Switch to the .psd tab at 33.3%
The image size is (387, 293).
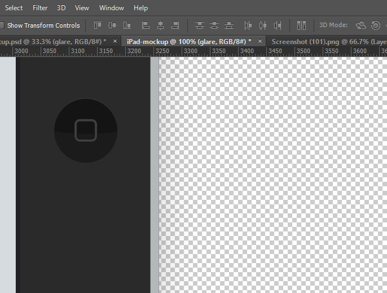pyautogui.click(x=54, y=41)
